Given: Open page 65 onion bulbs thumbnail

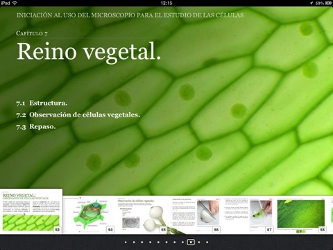Looking at the screenshot, I should coord(142,215).
